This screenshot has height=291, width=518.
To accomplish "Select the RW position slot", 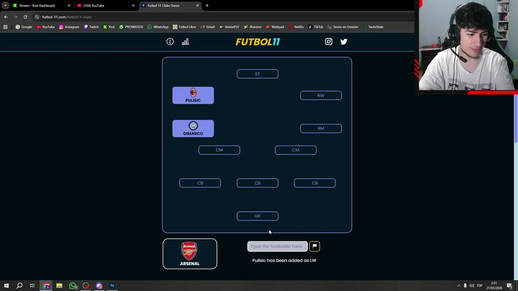I will point(321,95).
